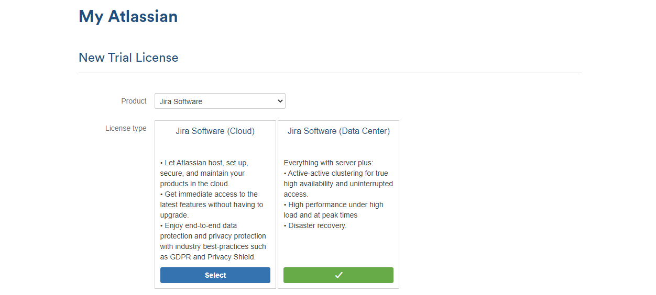Click the 'as GDPR and Privacy Shield.' line
656x295 pixels.
tap(208, 257)
